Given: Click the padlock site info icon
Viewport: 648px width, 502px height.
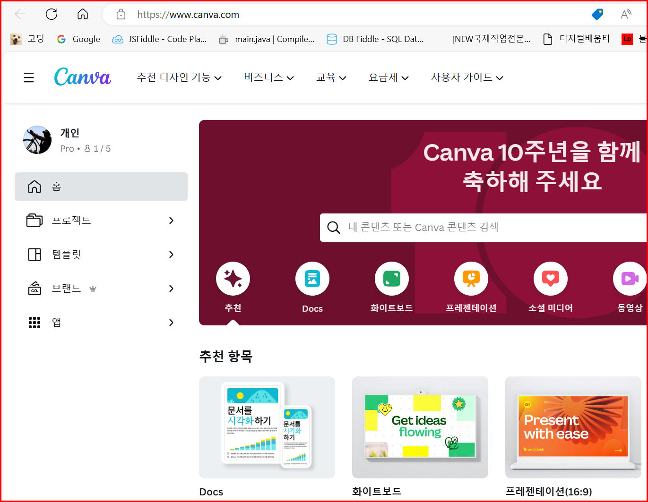Looking at the screenshot, I should [121, 15].
